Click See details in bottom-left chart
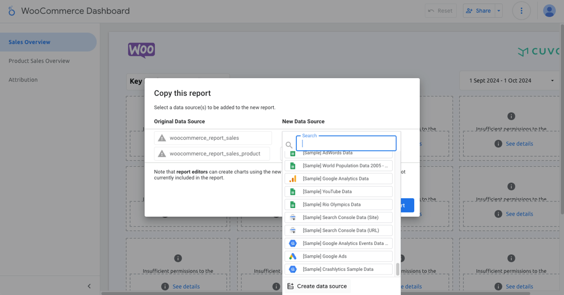Screen dimensions: 564x295 186,286
